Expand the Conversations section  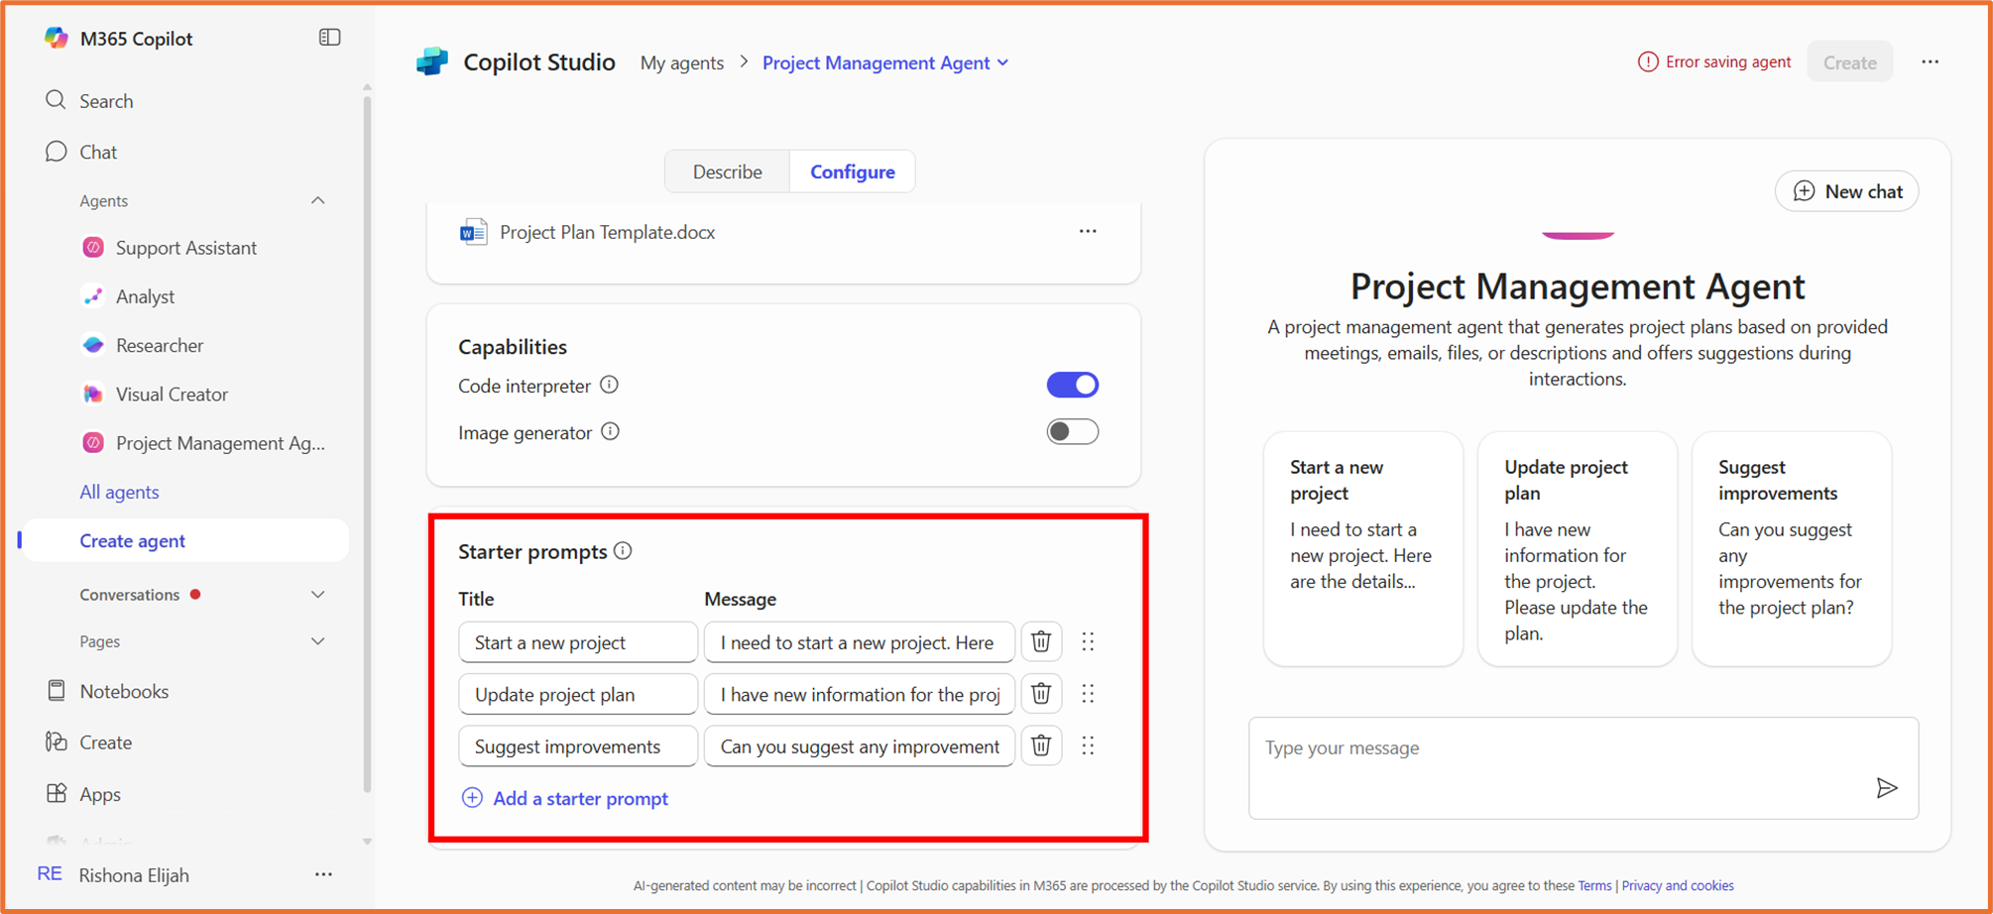pyautogui.click(x=318, y=594)
